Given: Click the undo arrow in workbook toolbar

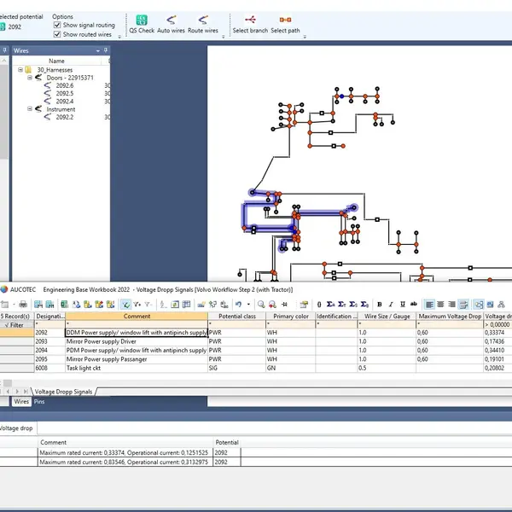Looking at the screenshot, I should pos(238,304).
